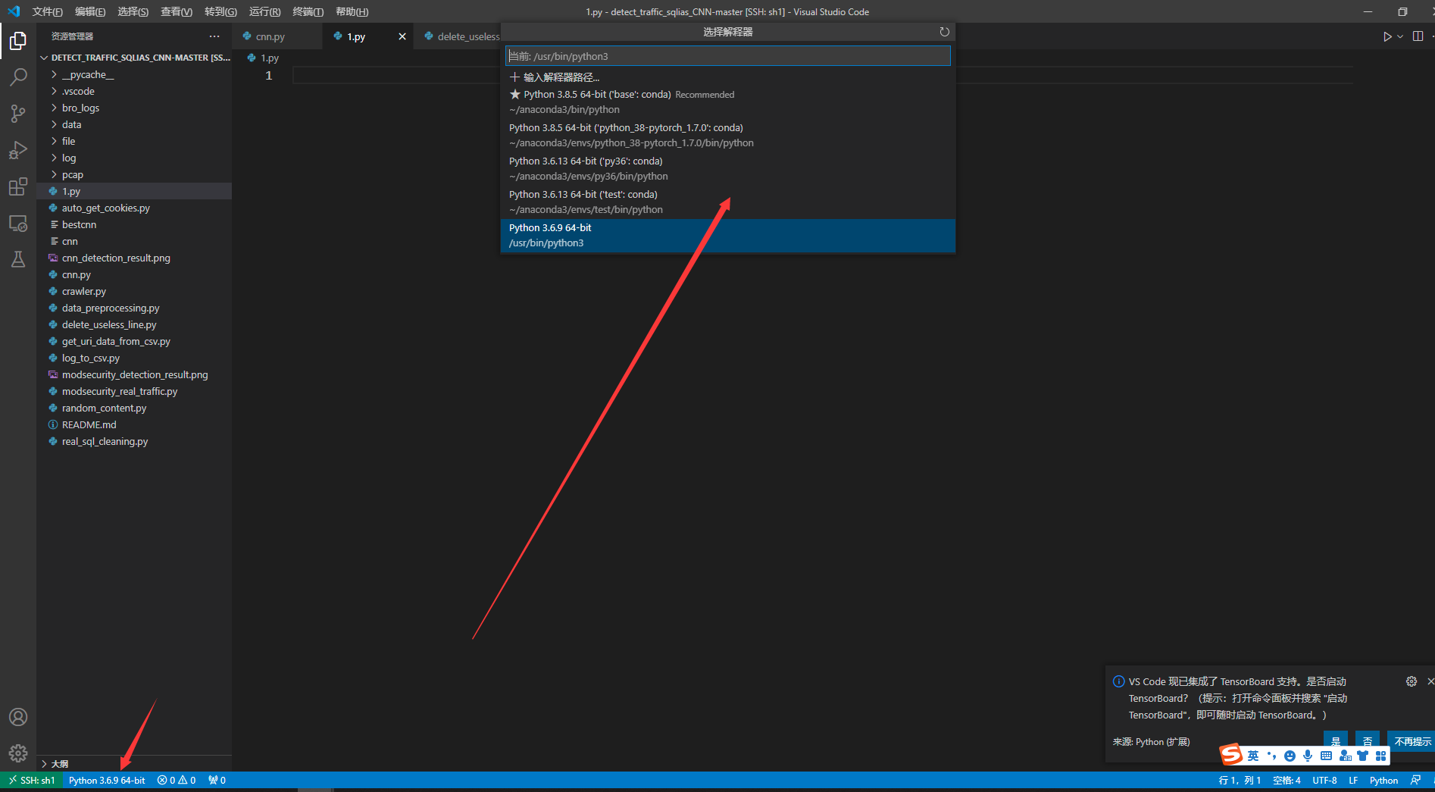Click 不再提示 in TensorBoard notification

1412,741
